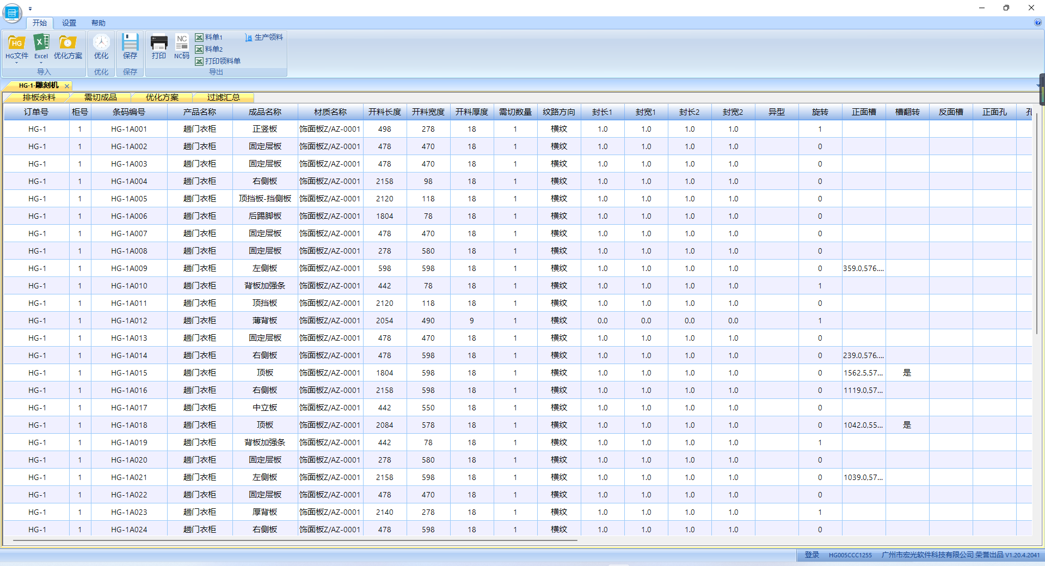Click 打印领料单 export item

pos(218,61)
